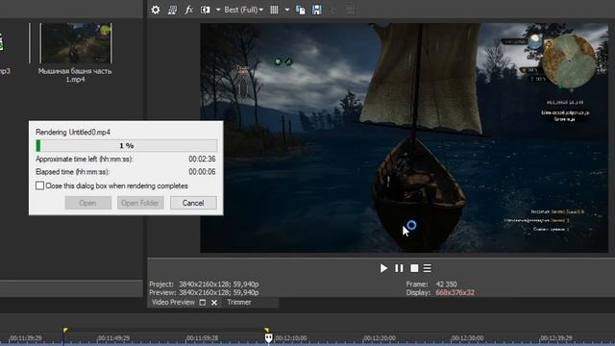
Task: Open Project Video Properties gear icon
Action: point(156,10)
